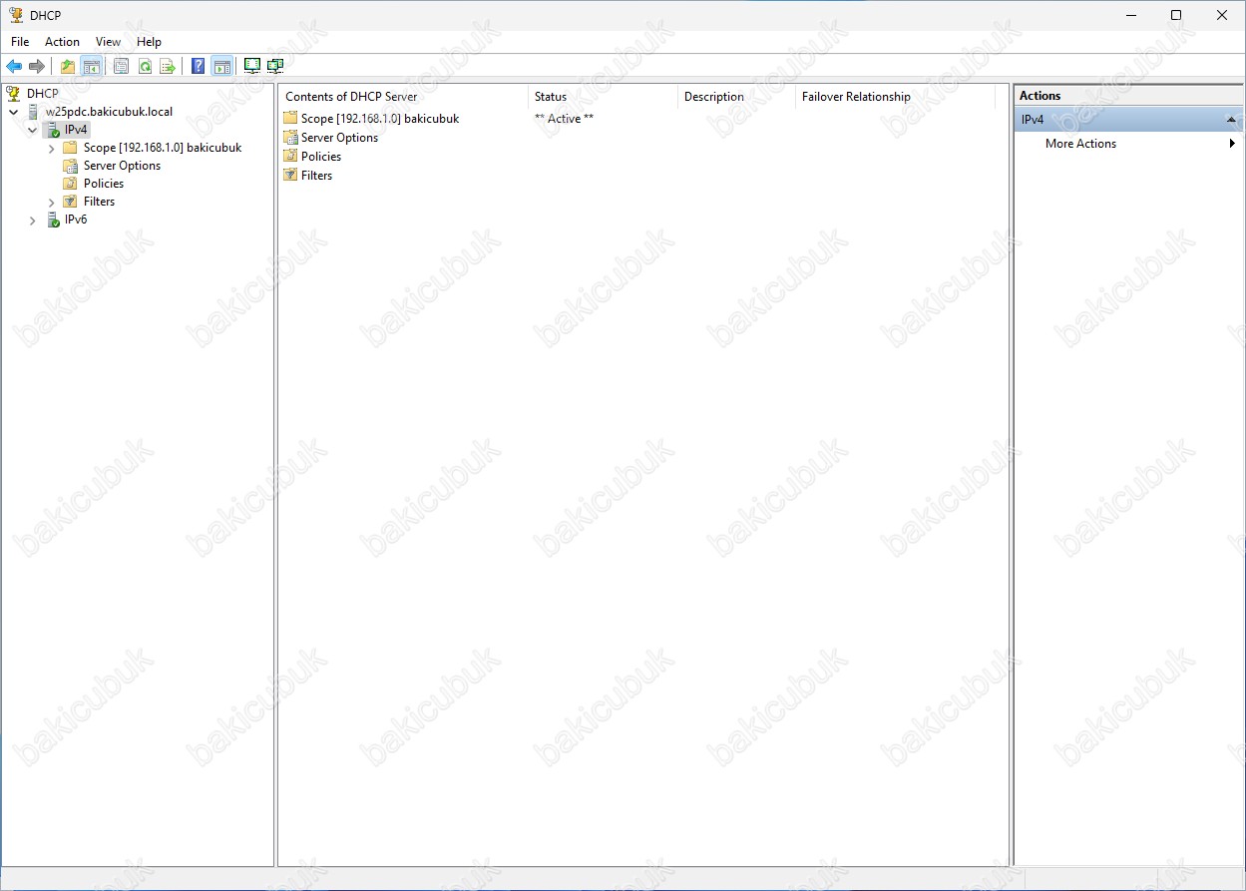The image size is (1246, 891).
Task: Select DHCP root label in tree
Action: [43, 93]
